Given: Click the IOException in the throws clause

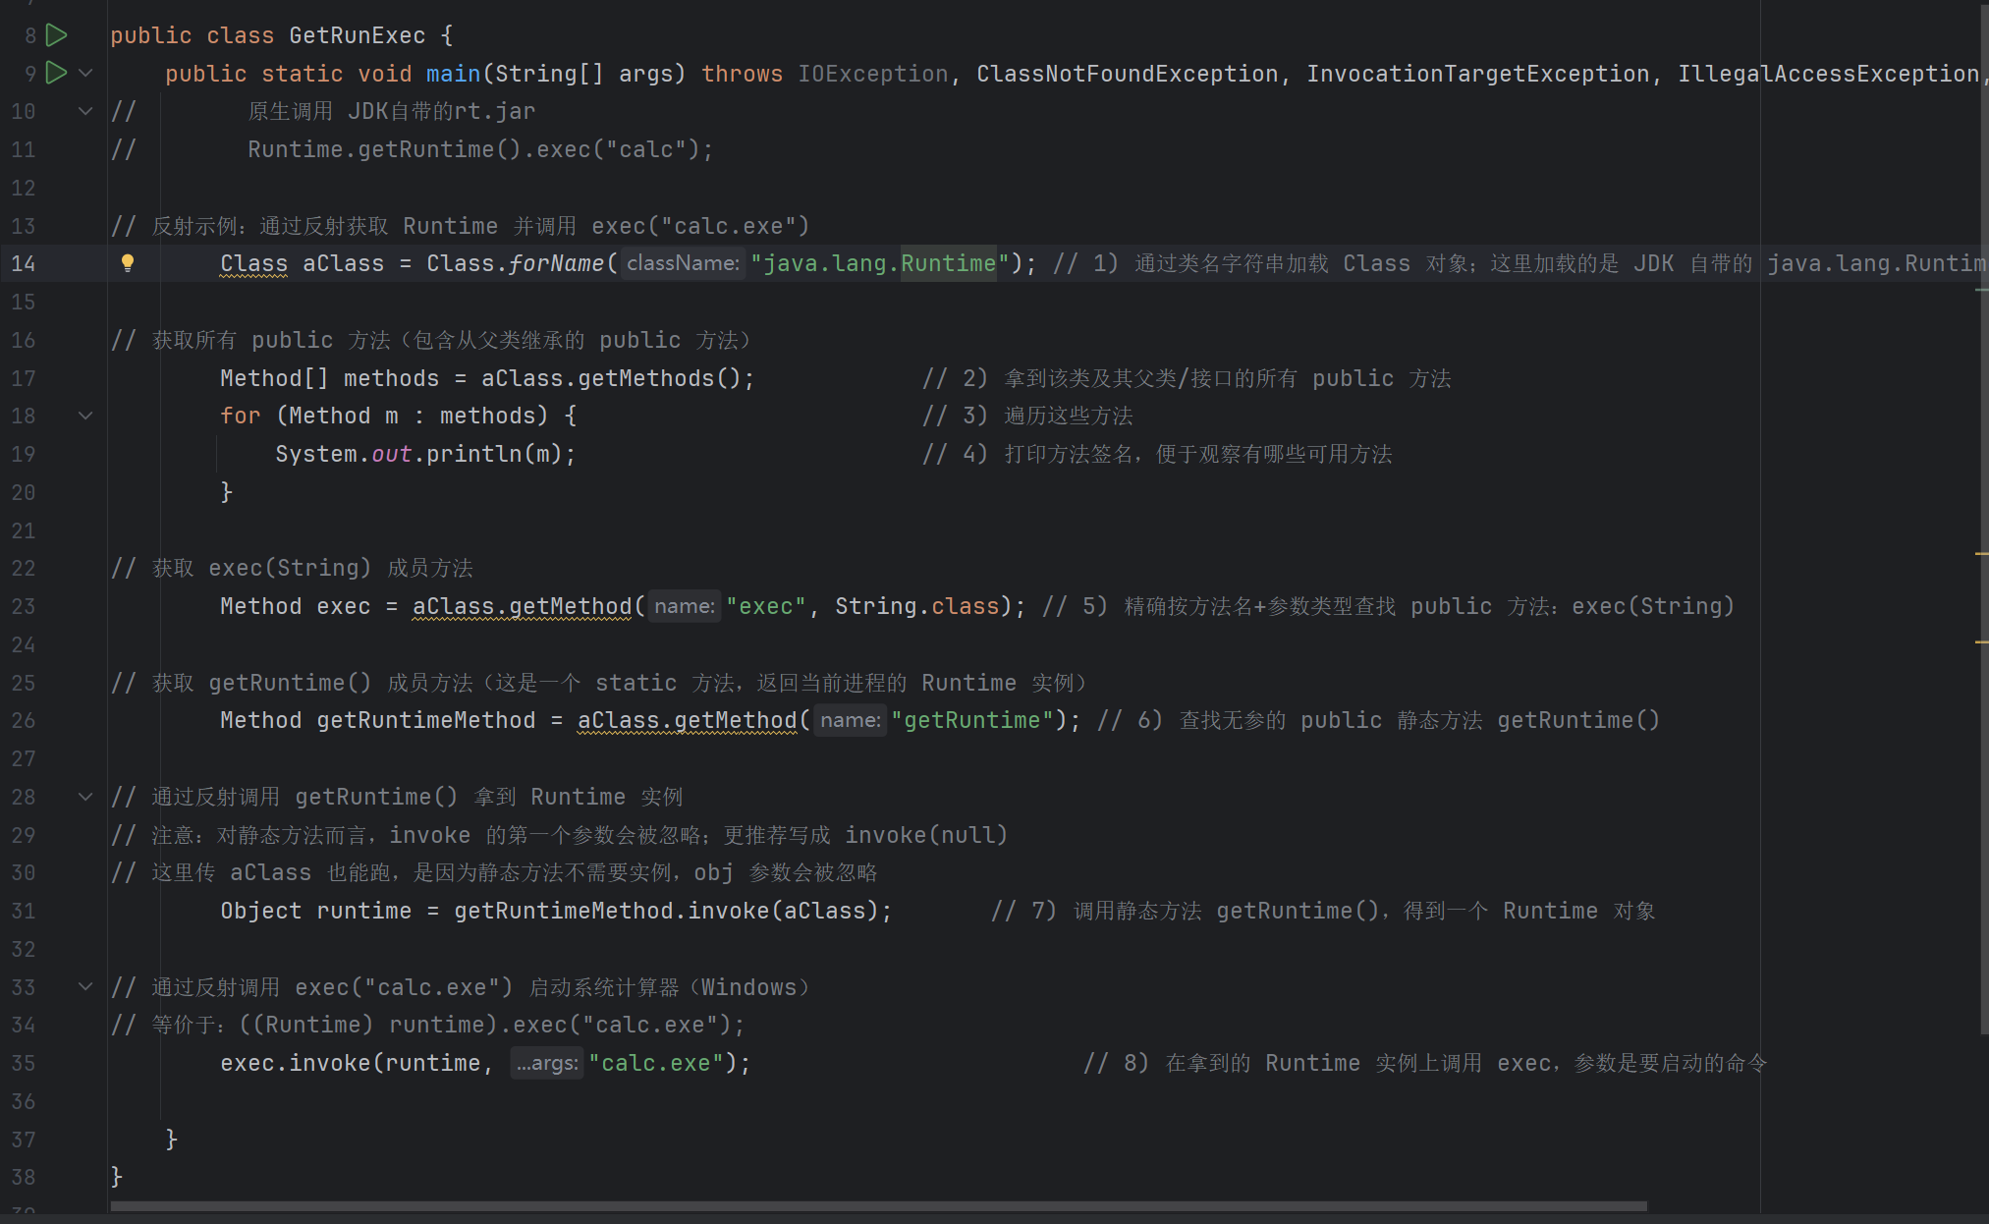Looking at the screenshot, I should click(x=872, y=74).
